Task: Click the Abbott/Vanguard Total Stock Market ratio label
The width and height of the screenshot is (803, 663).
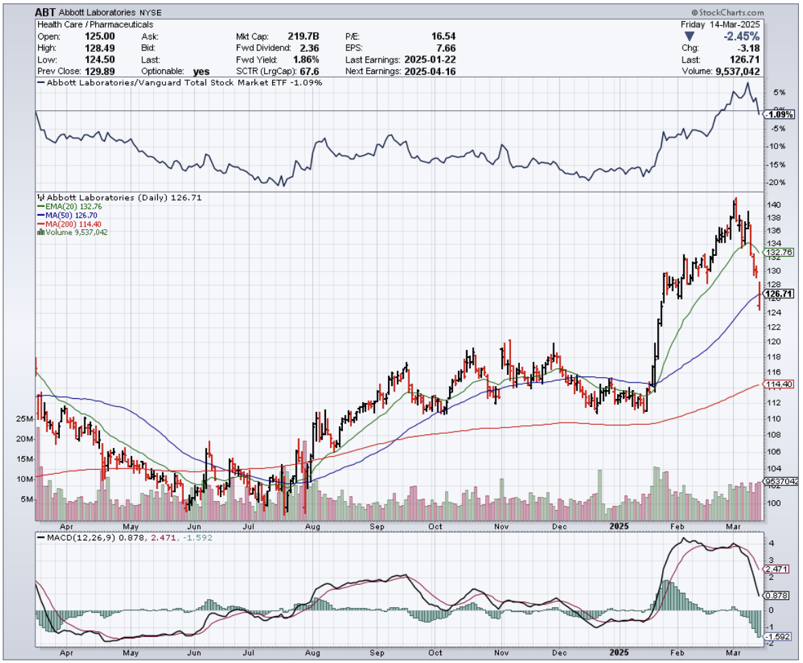Action: pyautogui.click(x=180, y=82)
